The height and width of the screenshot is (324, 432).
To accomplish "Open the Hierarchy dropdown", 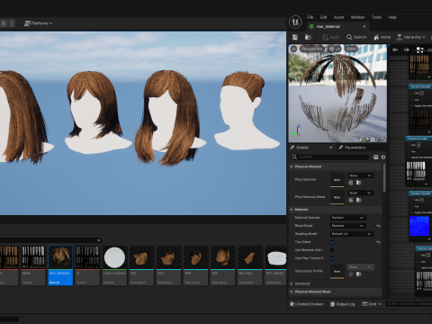I will tap(411, 37).
